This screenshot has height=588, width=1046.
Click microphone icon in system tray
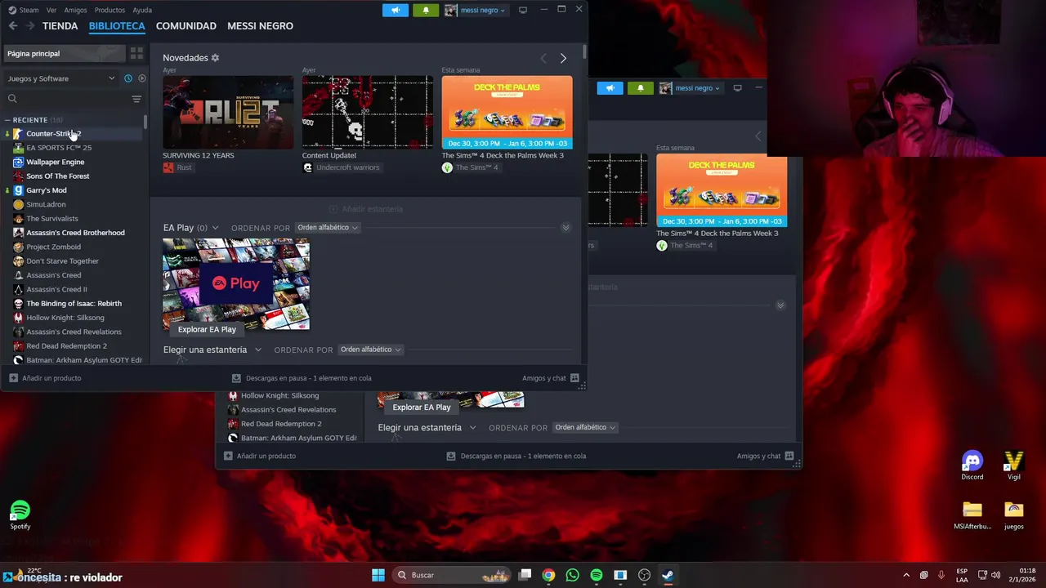pyautogui.click(x=941, y=575)
